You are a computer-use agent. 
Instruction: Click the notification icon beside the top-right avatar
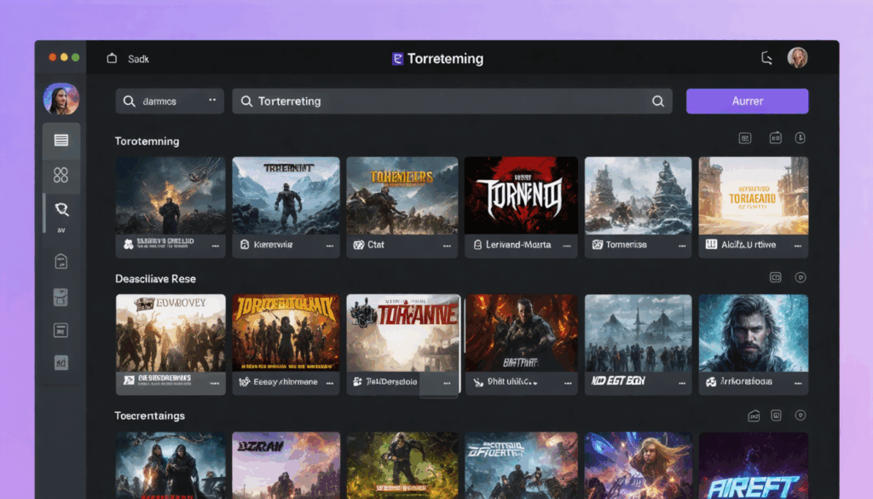tap(766, 58)
